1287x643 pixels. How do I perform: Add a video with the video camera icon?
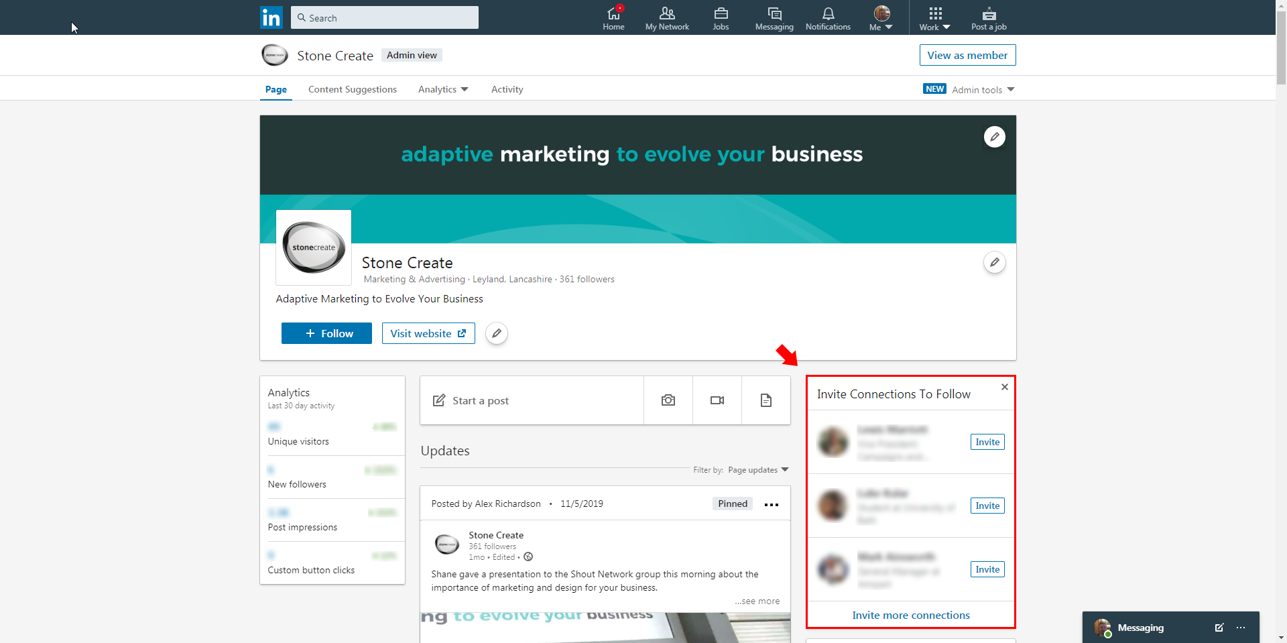coord(717,400)
